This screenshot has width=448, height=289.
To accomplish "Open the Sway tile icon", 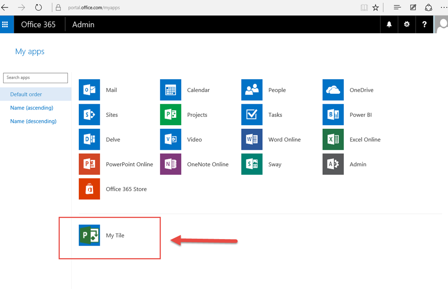I will (252, 164).
